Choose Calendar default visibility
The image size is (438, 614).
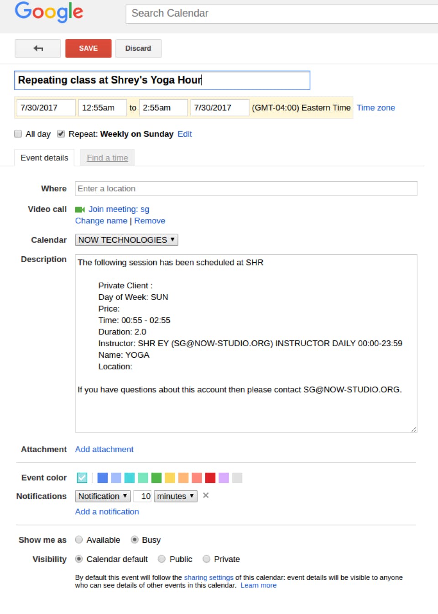click(x=79, y=559)
